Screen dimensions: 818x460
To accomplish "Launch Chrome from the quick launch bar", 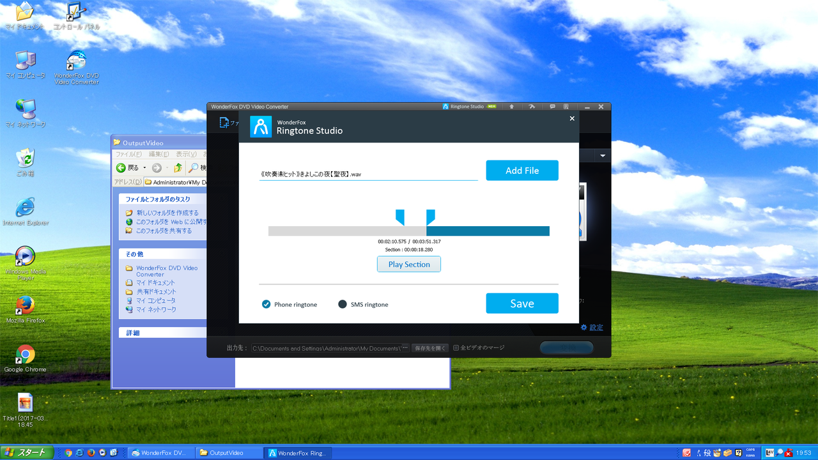I will 68,453.
